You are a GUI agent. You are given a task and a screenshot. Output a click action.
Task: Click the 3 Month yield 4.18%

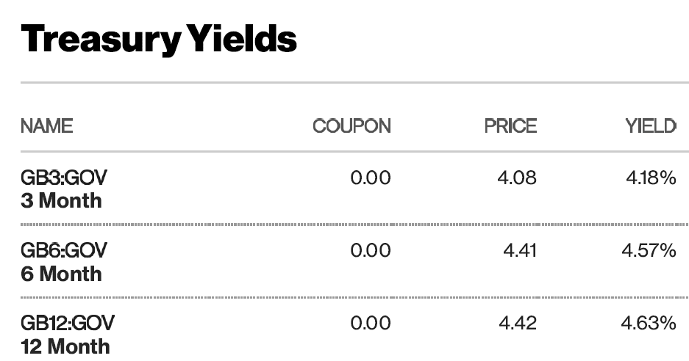[x=651, y=178]
